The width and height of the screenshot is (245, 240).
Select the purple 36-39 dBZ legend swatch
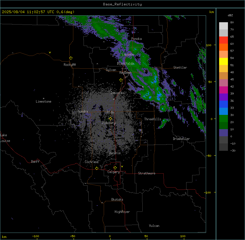click(x=223, y=97)
